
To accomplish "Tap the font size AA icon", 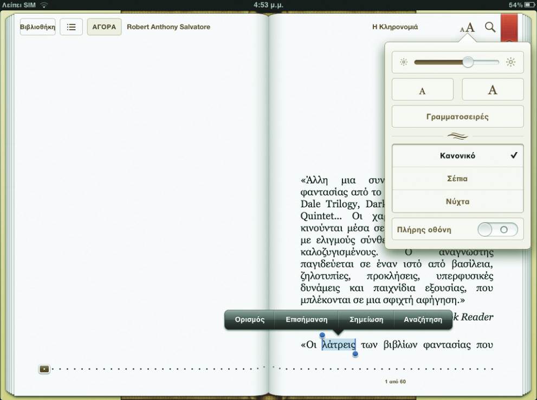I will coord(467,27).
